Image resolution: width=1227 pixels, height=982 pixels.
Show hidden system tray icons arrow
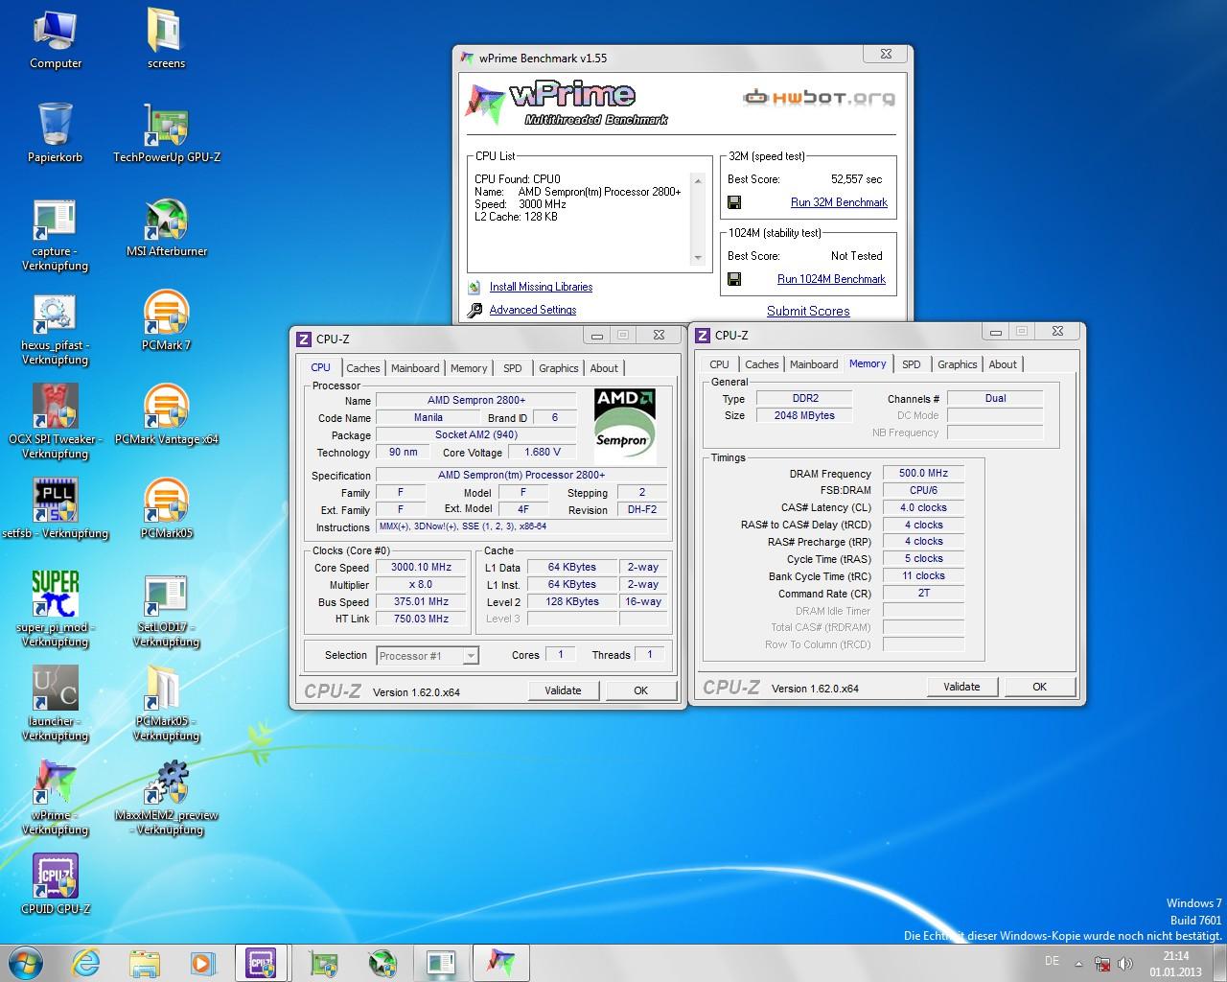[1079, 963]
